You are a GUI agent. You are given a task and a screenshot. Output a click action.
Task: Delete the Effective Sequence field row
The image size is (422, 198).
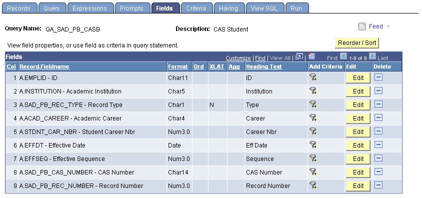click(378, 158)
